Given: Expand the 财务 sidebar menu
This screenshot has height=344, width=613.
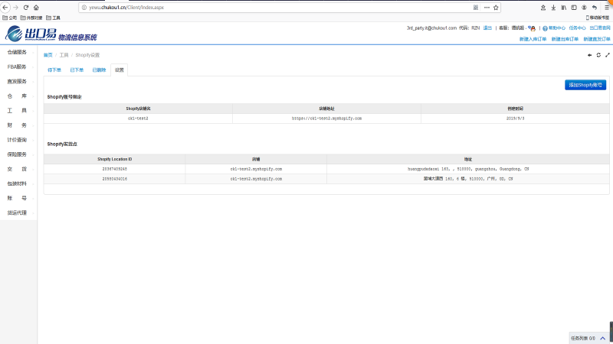Looking at the screenshot, I should (18, 125).
